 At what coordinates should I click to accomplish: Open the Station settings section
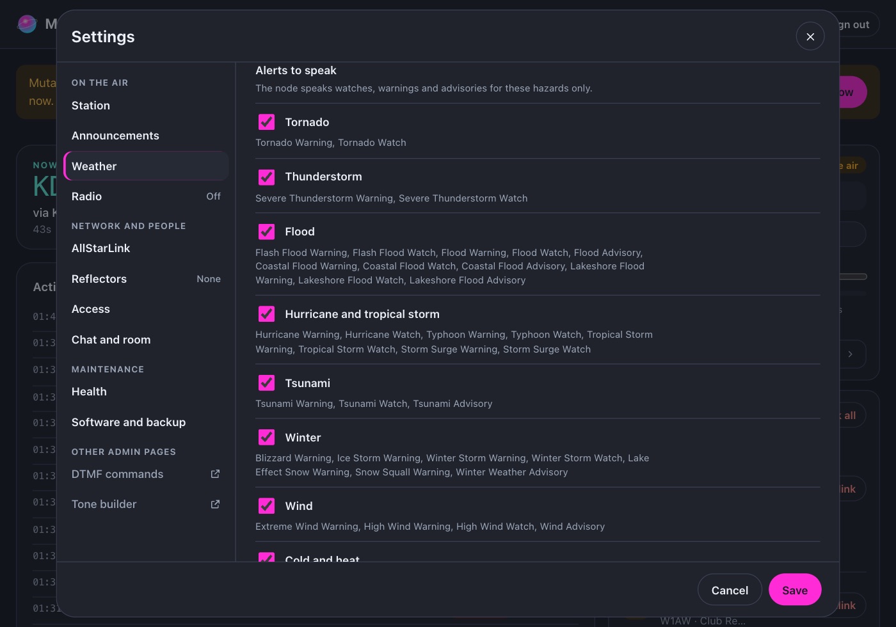146,106
